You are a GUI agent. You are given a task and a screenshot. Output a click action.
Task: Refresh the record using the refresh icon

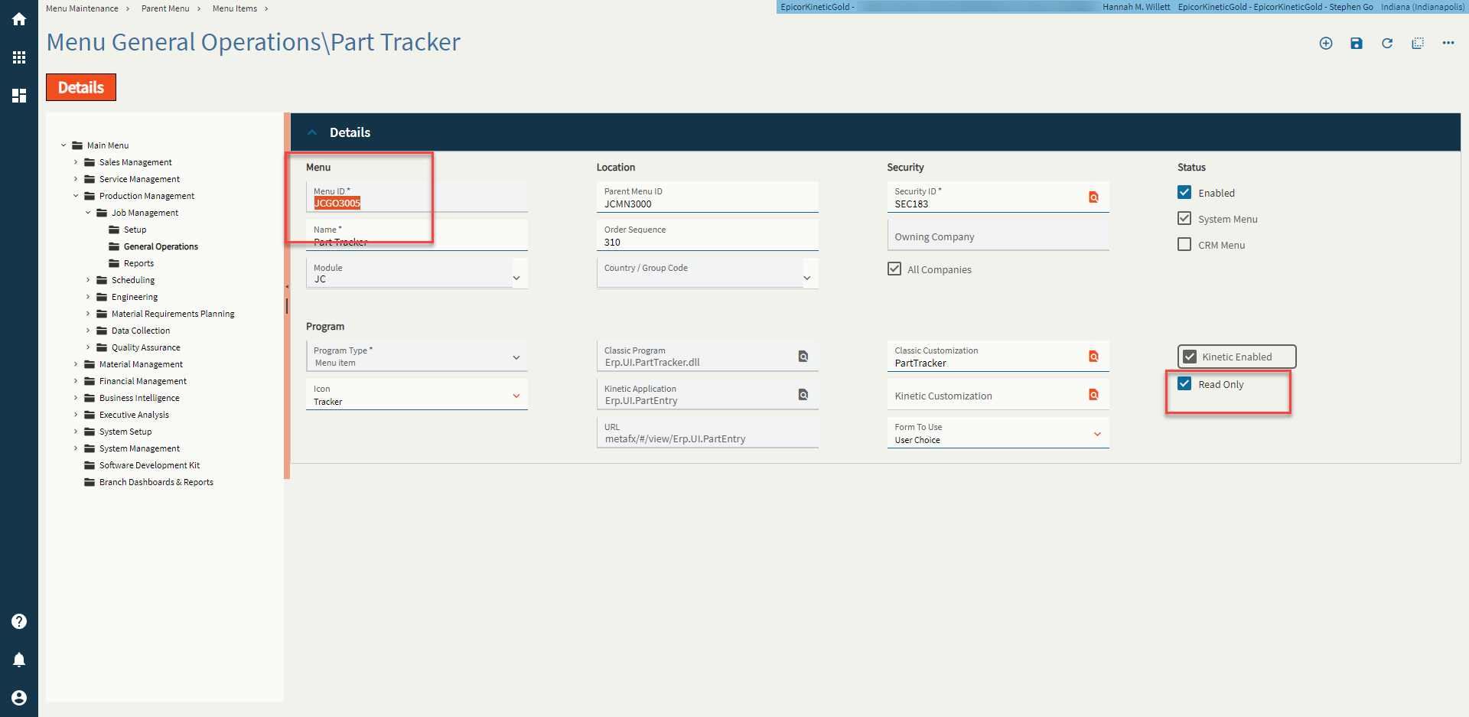(1387, 44)
